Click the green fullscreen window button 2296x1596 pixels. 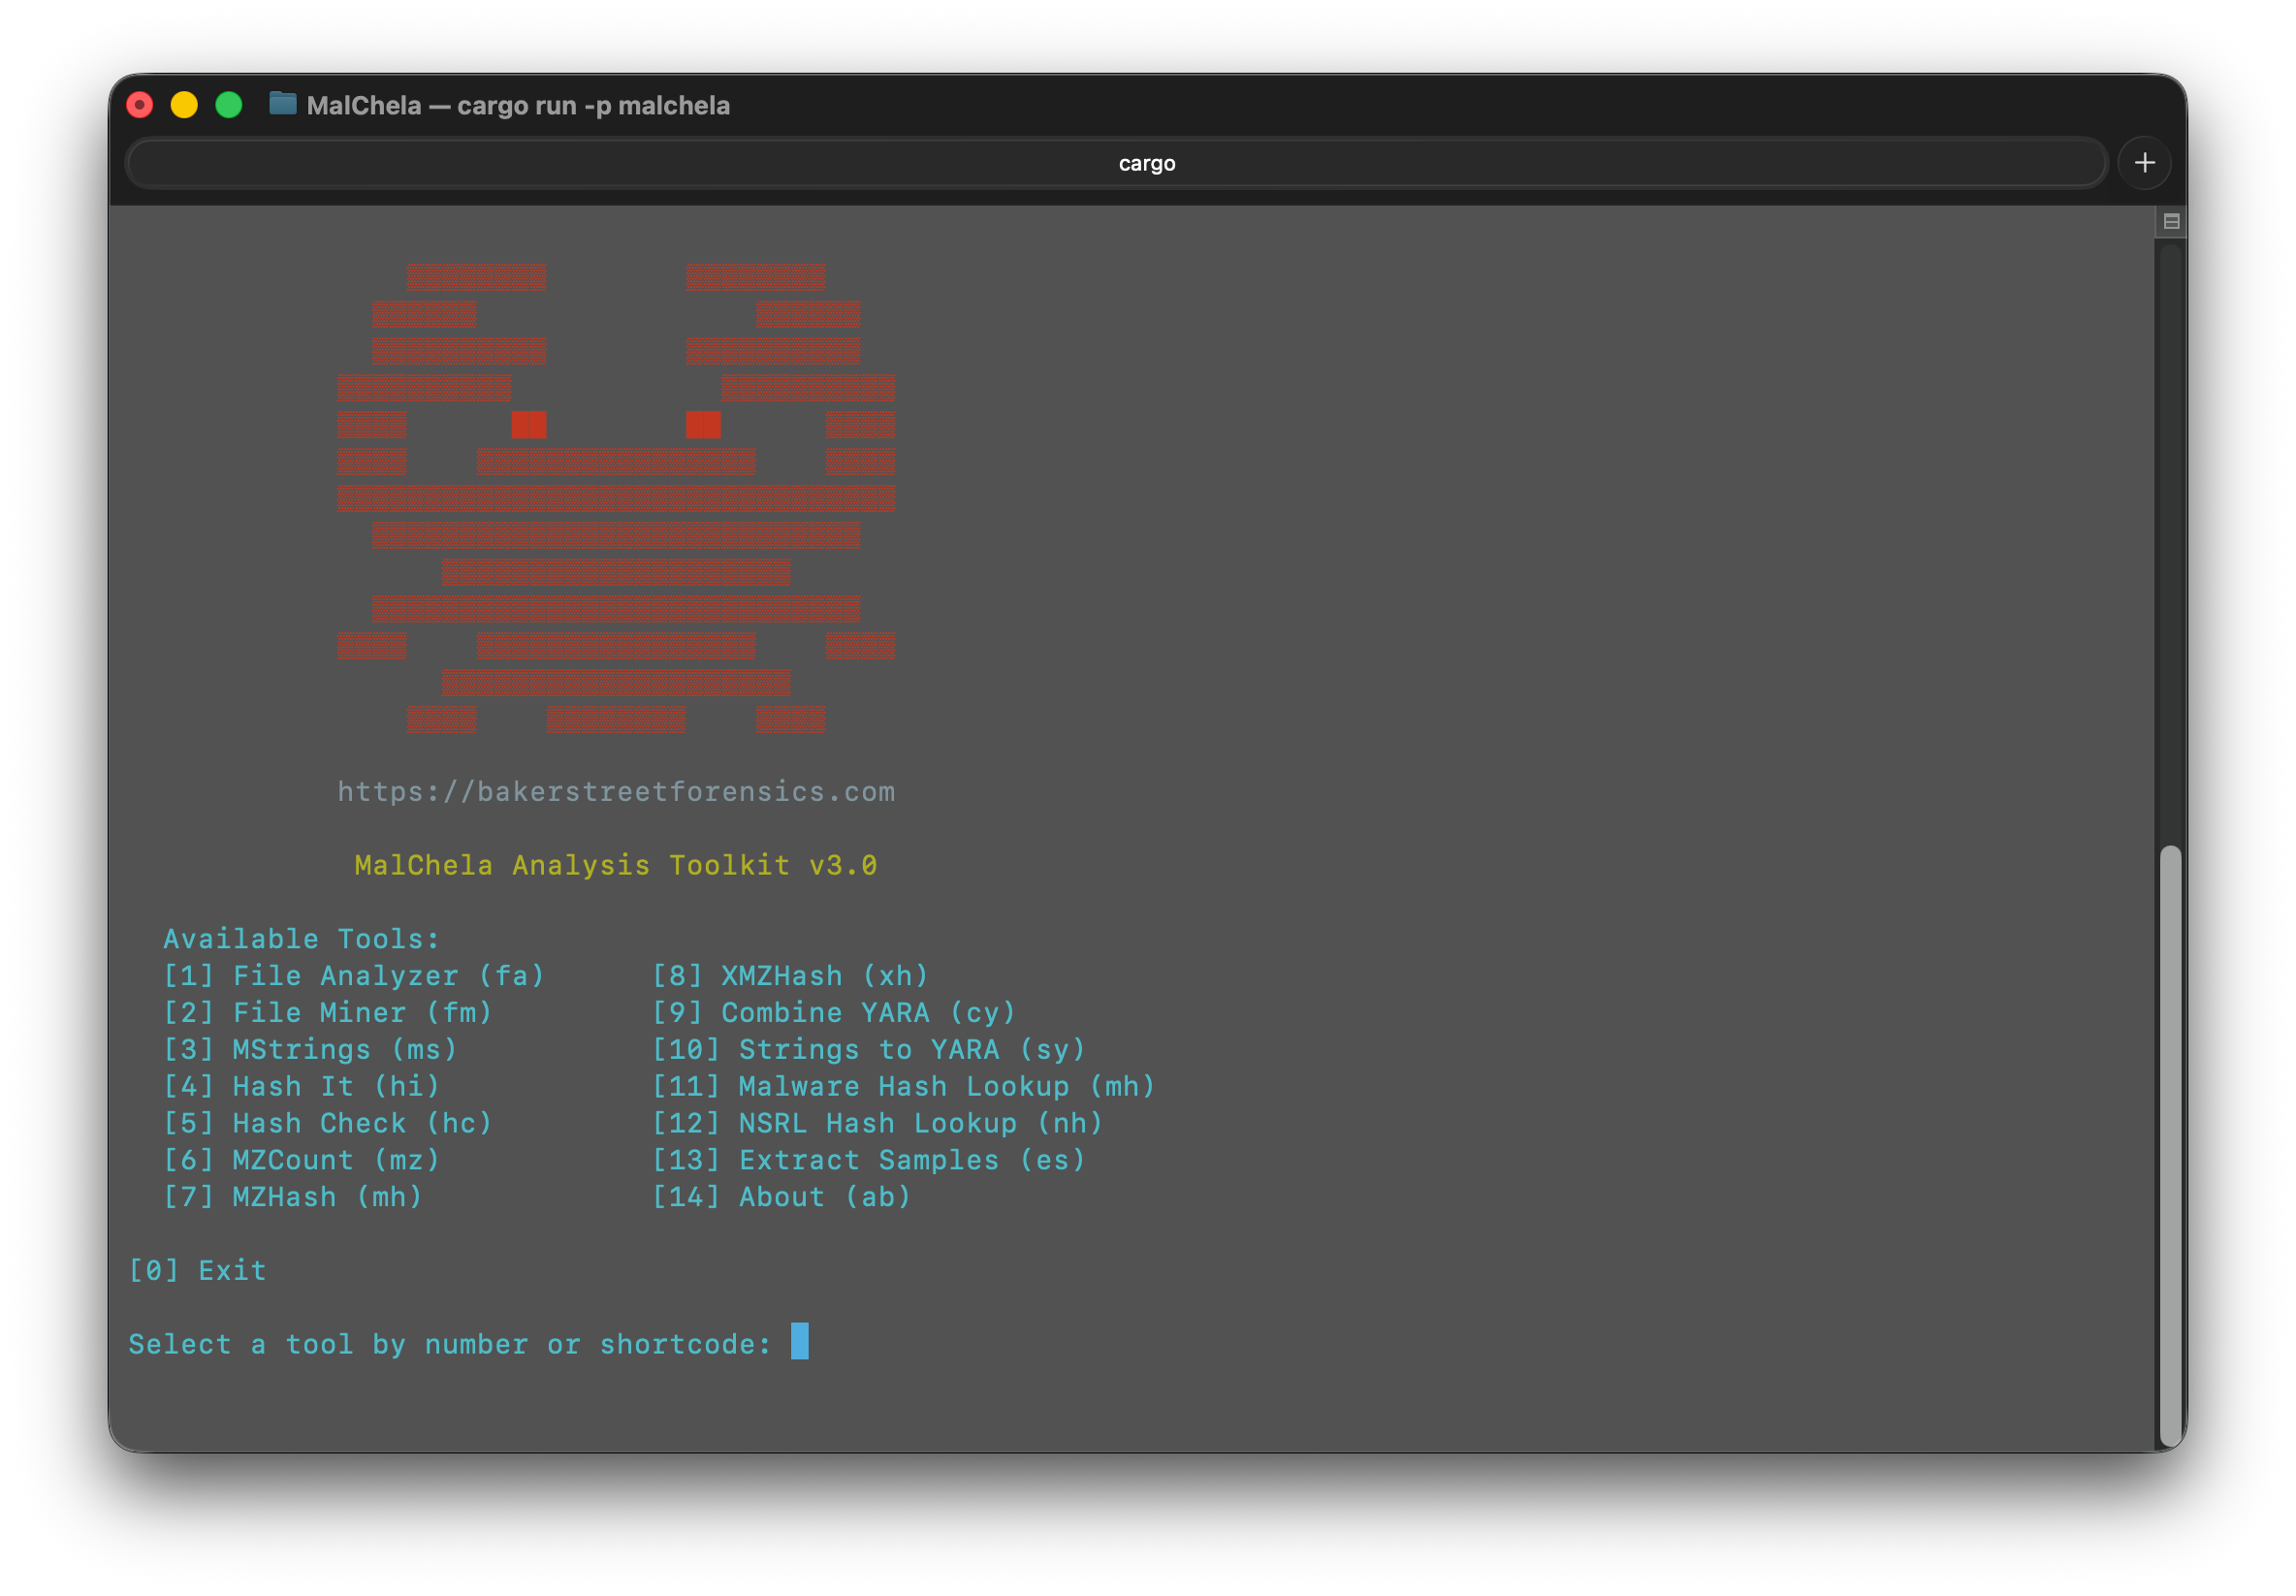pyautogui.click(x=229, y=105)
